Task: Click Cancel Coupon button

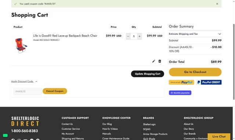Action: [55, 91]
